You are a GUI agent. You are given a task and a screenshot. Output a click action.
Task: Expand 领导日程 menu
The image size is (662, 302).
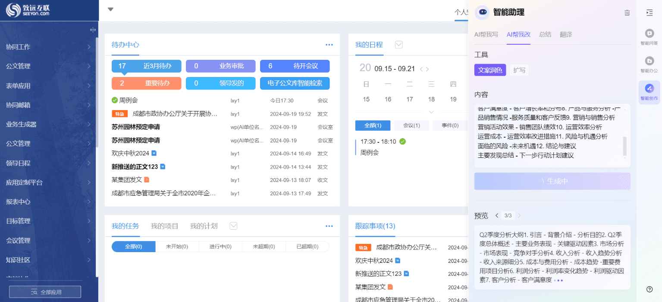(49, 163)
